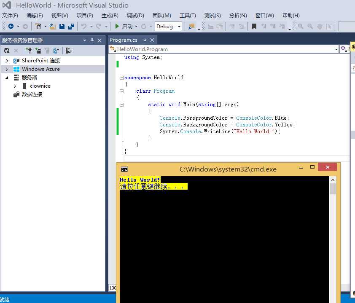Screen dimensions: 355x303
Task: Expand the clownice server node
Action: [x=15, y=86]
